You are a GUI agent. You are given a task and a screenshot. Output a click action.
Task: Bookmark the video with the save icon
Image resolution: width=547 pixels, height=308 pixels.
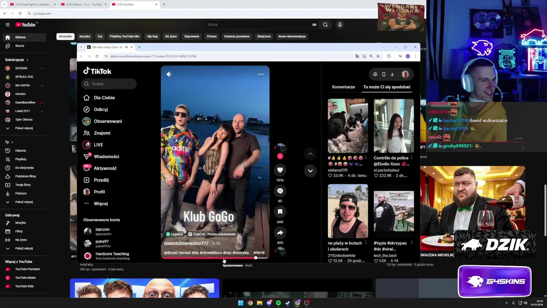(280, 212)
